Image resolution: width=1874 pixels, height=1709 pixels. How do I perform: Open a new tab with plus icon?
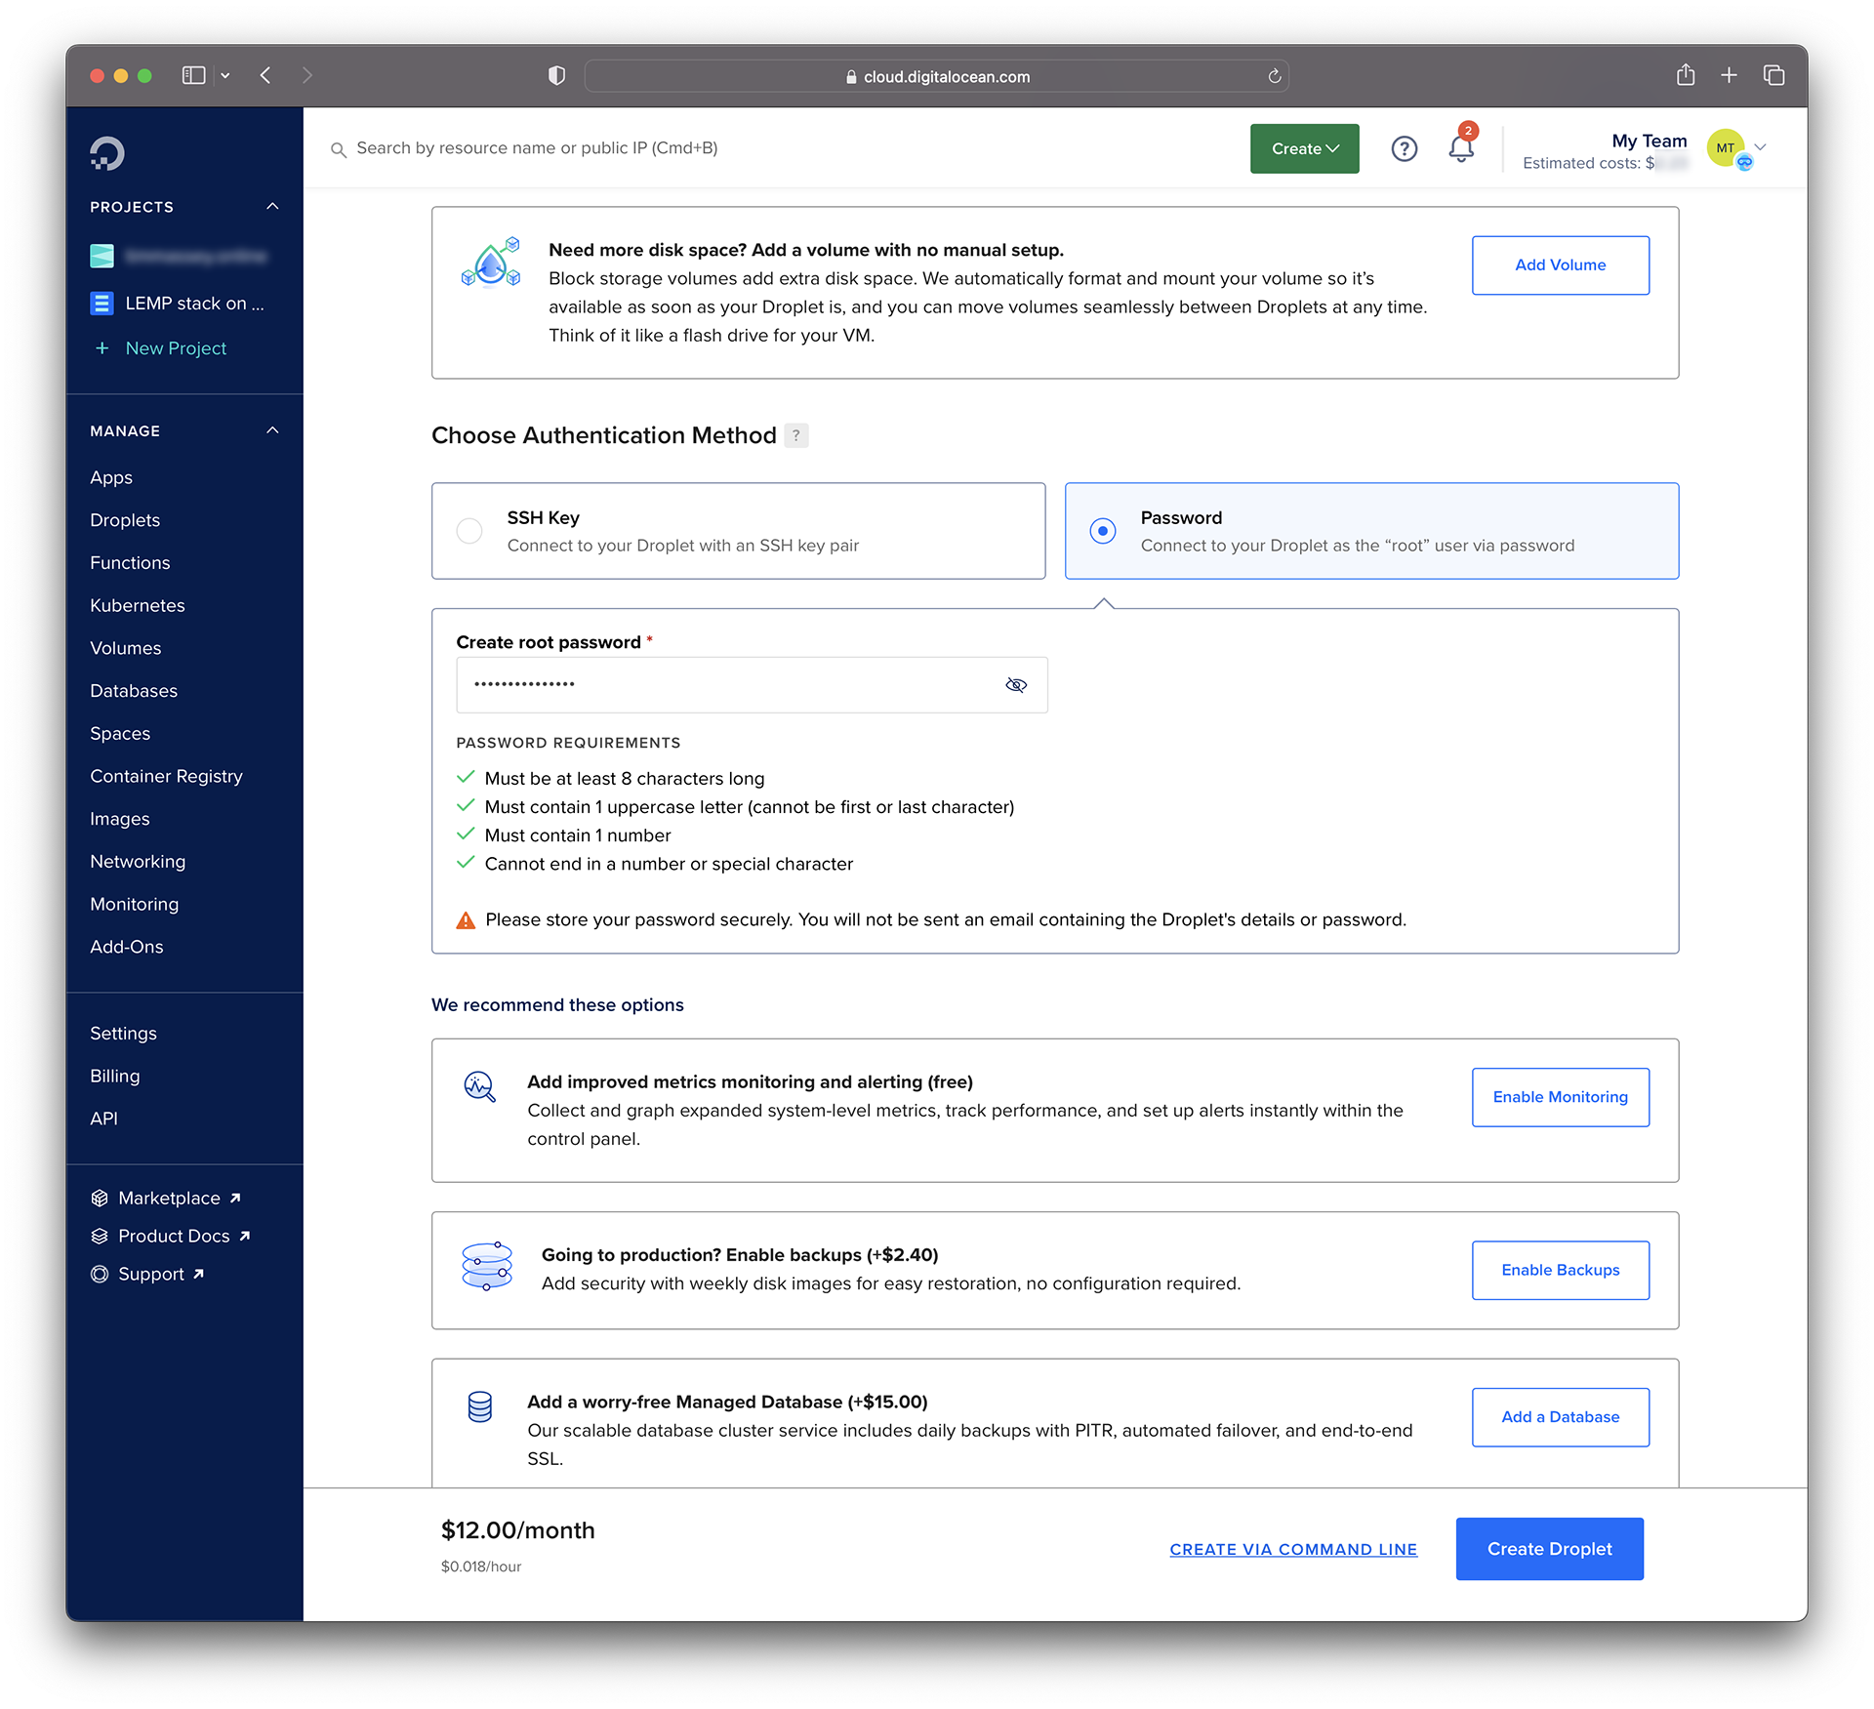pos(1729,75)
